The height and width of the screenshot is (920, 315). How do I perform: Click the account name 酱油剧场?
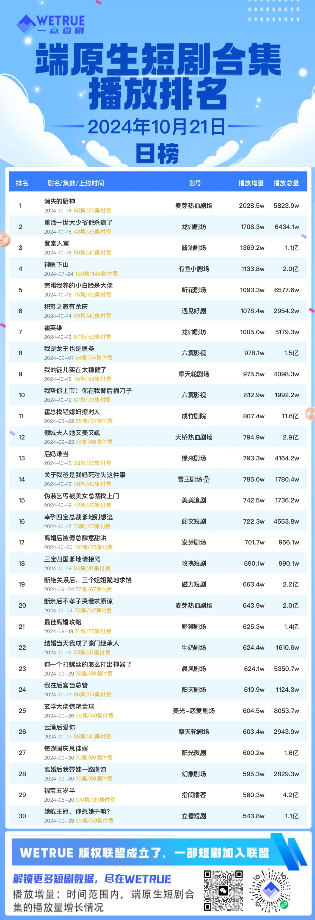coord(194,248)
